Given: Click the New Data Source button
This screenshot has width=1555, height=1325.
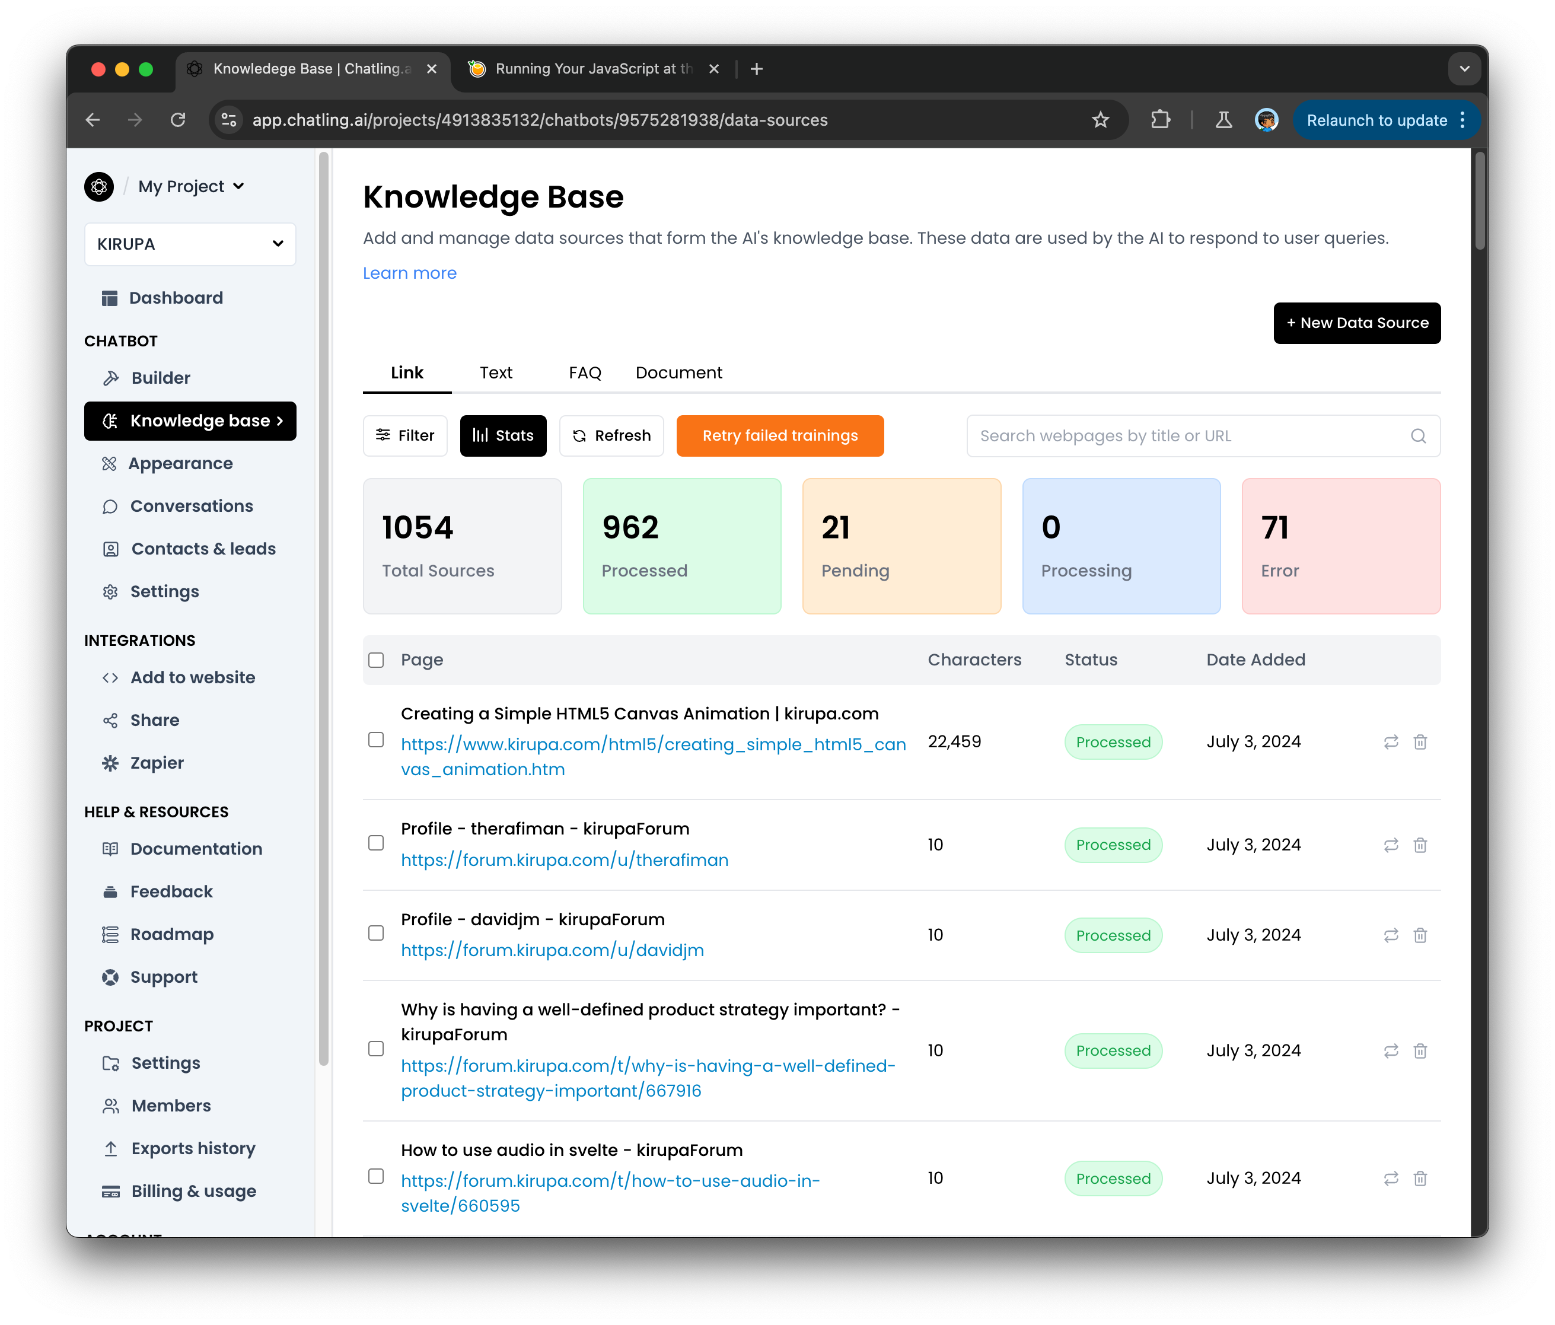Looking at the screenshot, I should 1356,323.
